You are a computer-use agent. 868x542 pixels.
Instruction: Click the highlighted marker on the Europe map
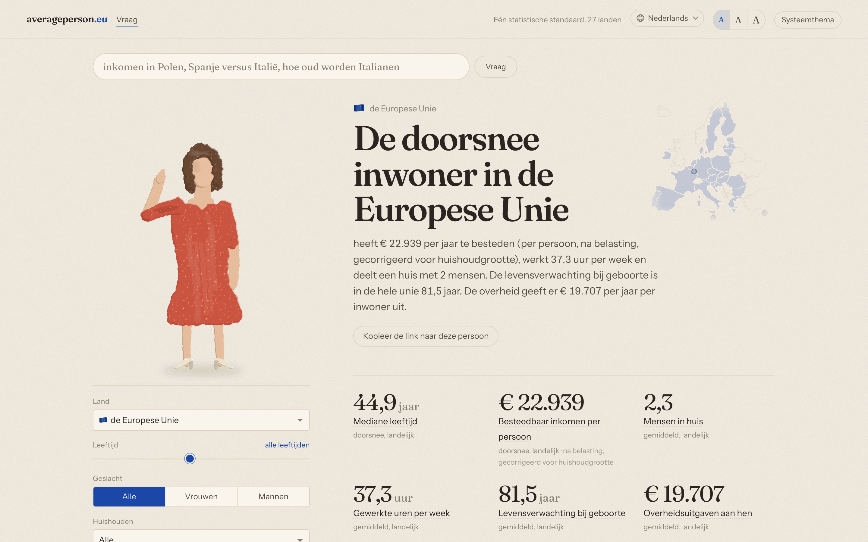pos(694,171)
